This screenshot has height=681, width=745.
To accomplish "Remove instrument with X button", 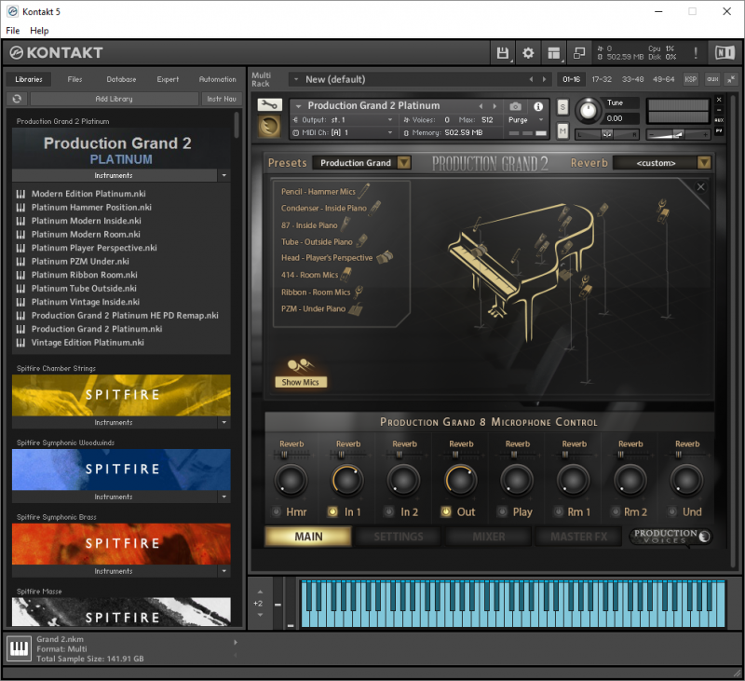I will [x=719, y=100].
